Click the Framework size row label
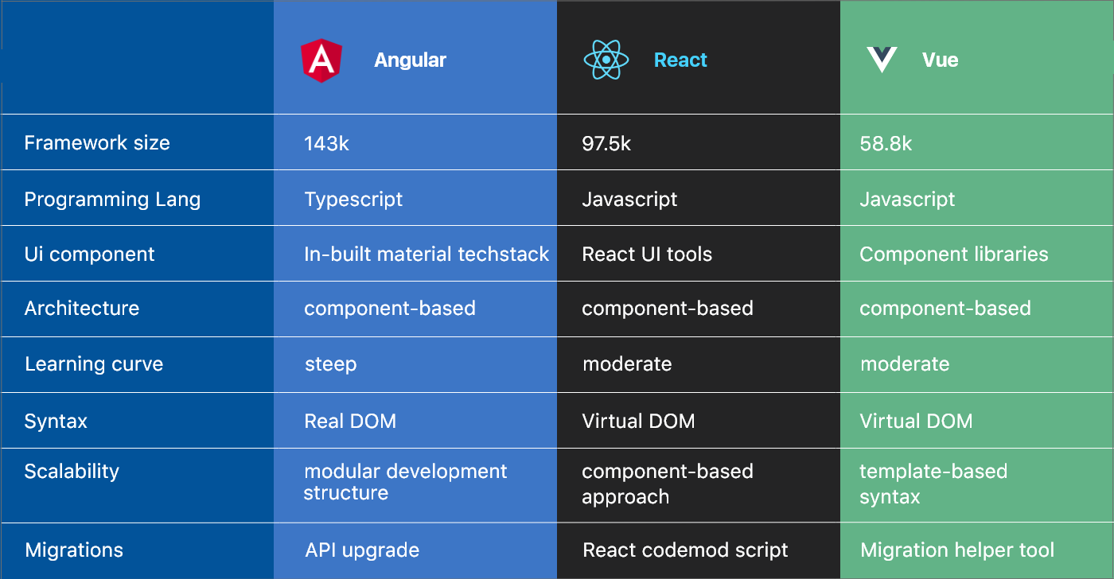The width and height of the screenshot is (1114, 579). 97,143
